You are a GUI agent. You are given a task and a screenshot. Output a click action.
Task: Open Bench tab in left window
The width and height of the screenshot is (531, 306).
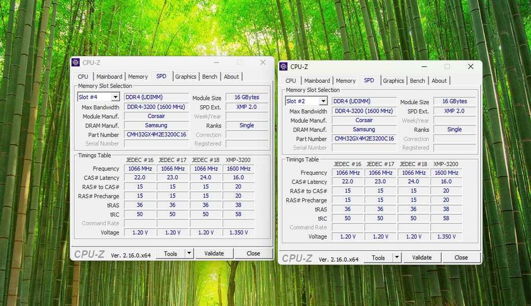(210, 76)
